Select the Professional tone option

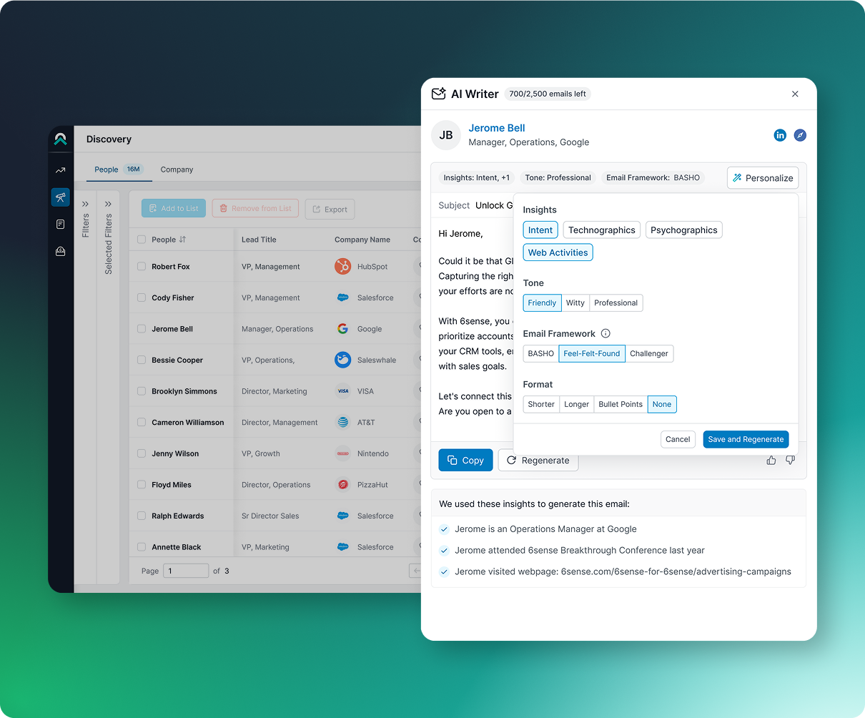point(616,303)
